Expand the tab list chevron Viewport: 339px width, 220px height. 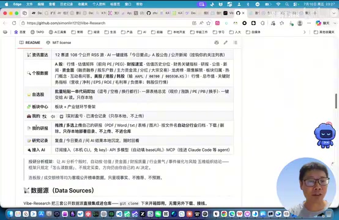[x=334, y=13]
